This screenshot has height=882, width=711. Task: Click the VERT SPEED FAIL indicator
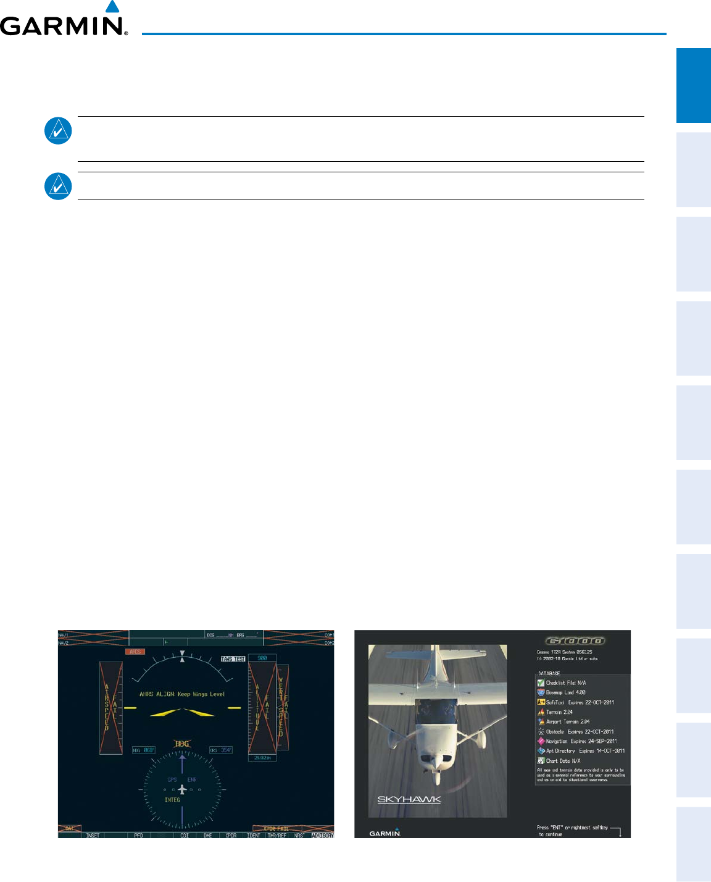coord(283,708)
